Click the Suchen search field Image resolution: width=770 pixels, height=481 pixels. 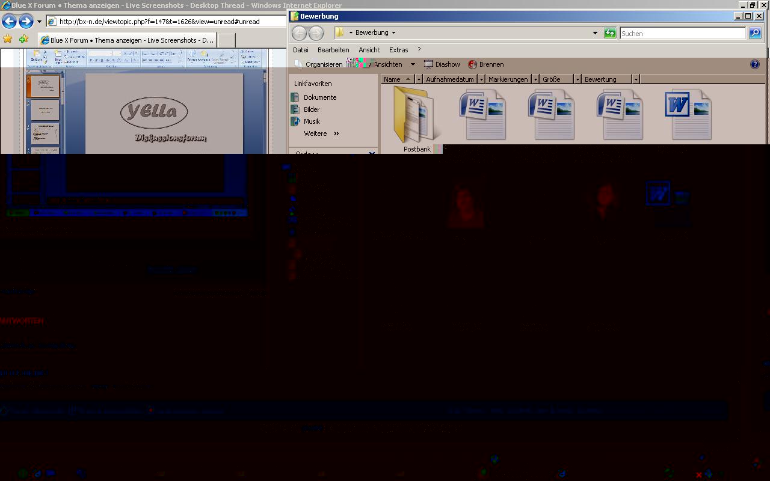(682, 34)
